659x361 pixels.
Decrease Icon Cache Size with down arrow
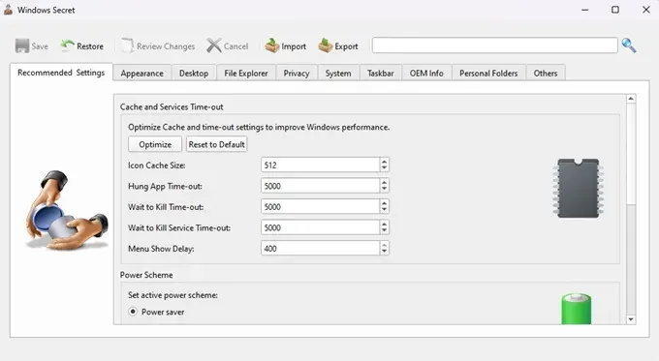click(384, 167)
